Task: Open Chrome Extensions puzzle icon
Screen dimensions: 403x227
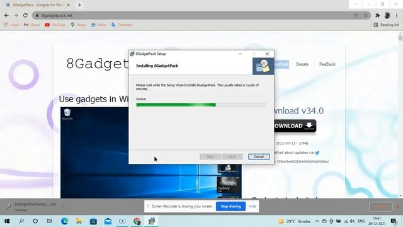Action: click(377, 15)
